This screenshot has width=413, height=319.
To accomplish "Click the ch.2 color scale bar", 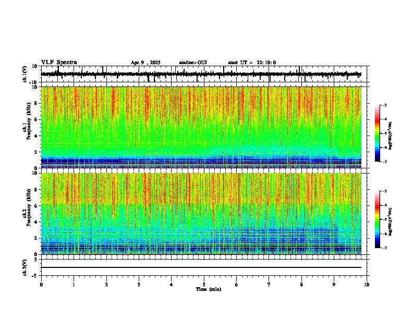I will click(x=378, y=219).
